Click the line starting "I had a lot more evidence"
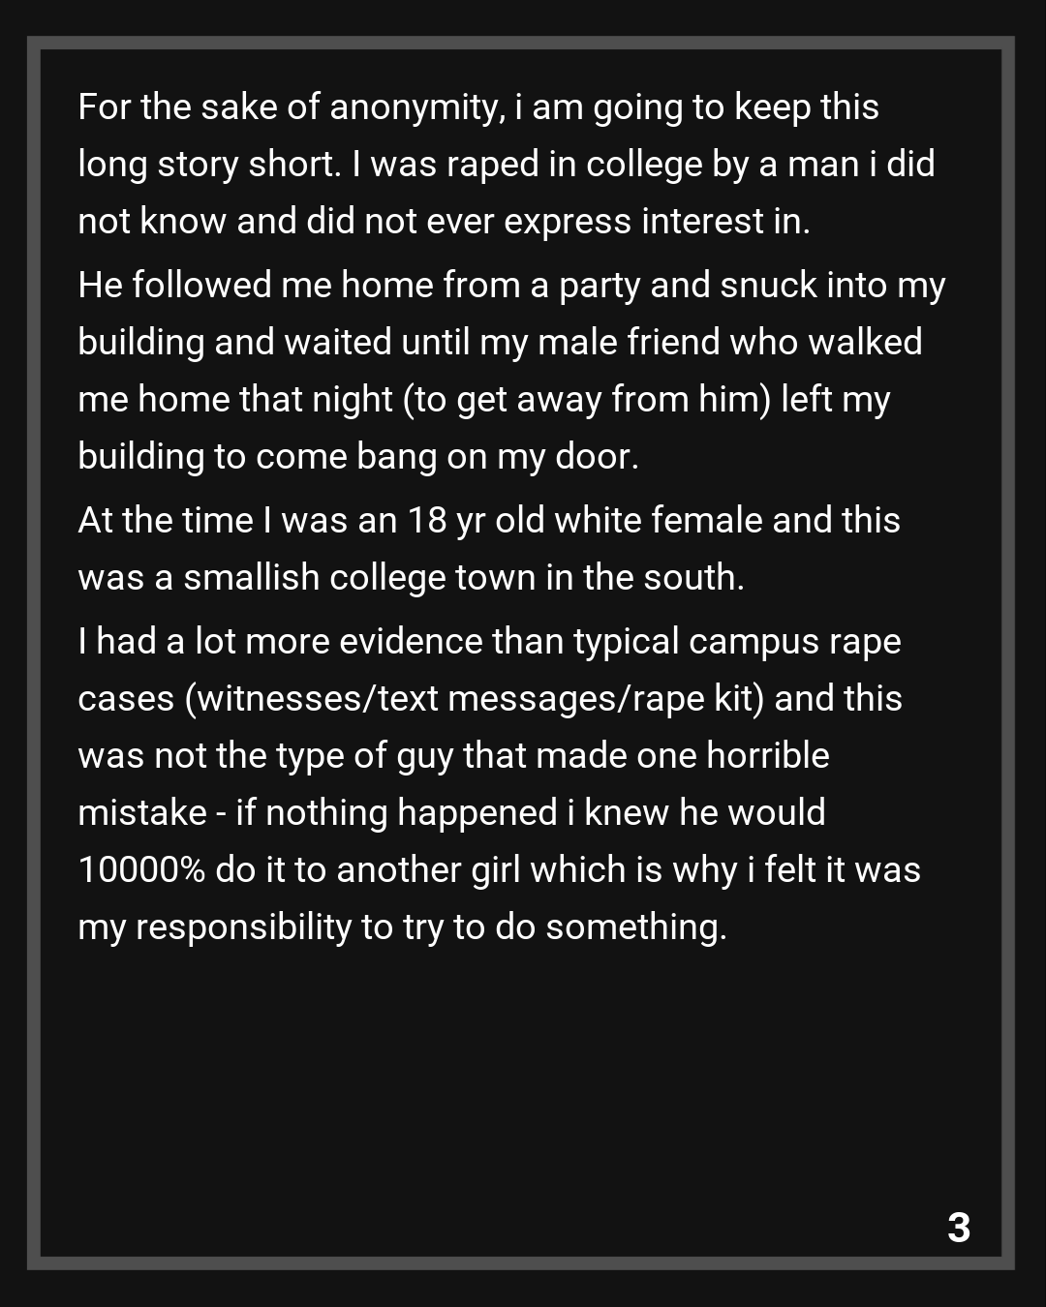The image size is (1046, 1307). 489,641
